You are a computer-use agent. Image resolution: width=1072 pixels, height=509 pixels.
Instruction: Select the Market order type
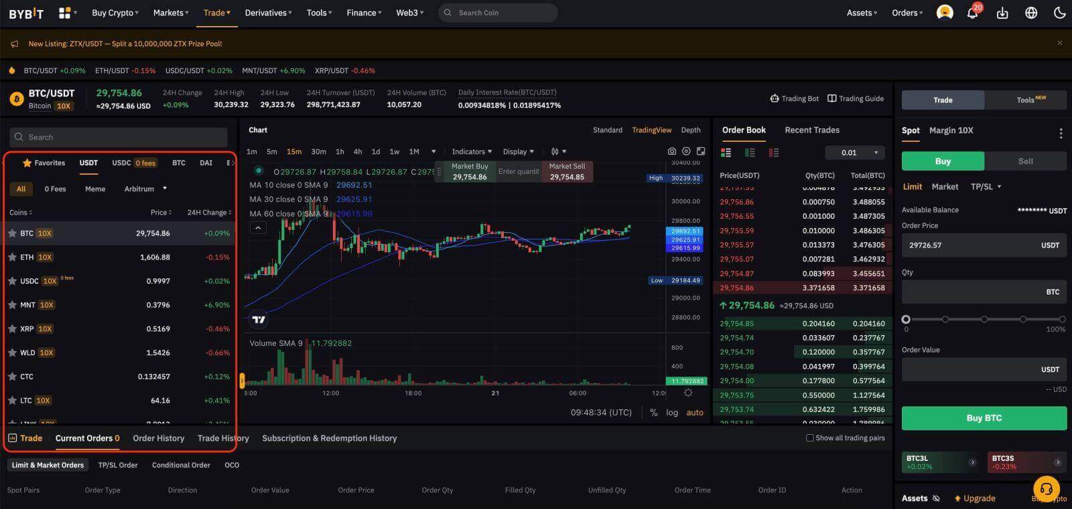(x=945, y=187)
